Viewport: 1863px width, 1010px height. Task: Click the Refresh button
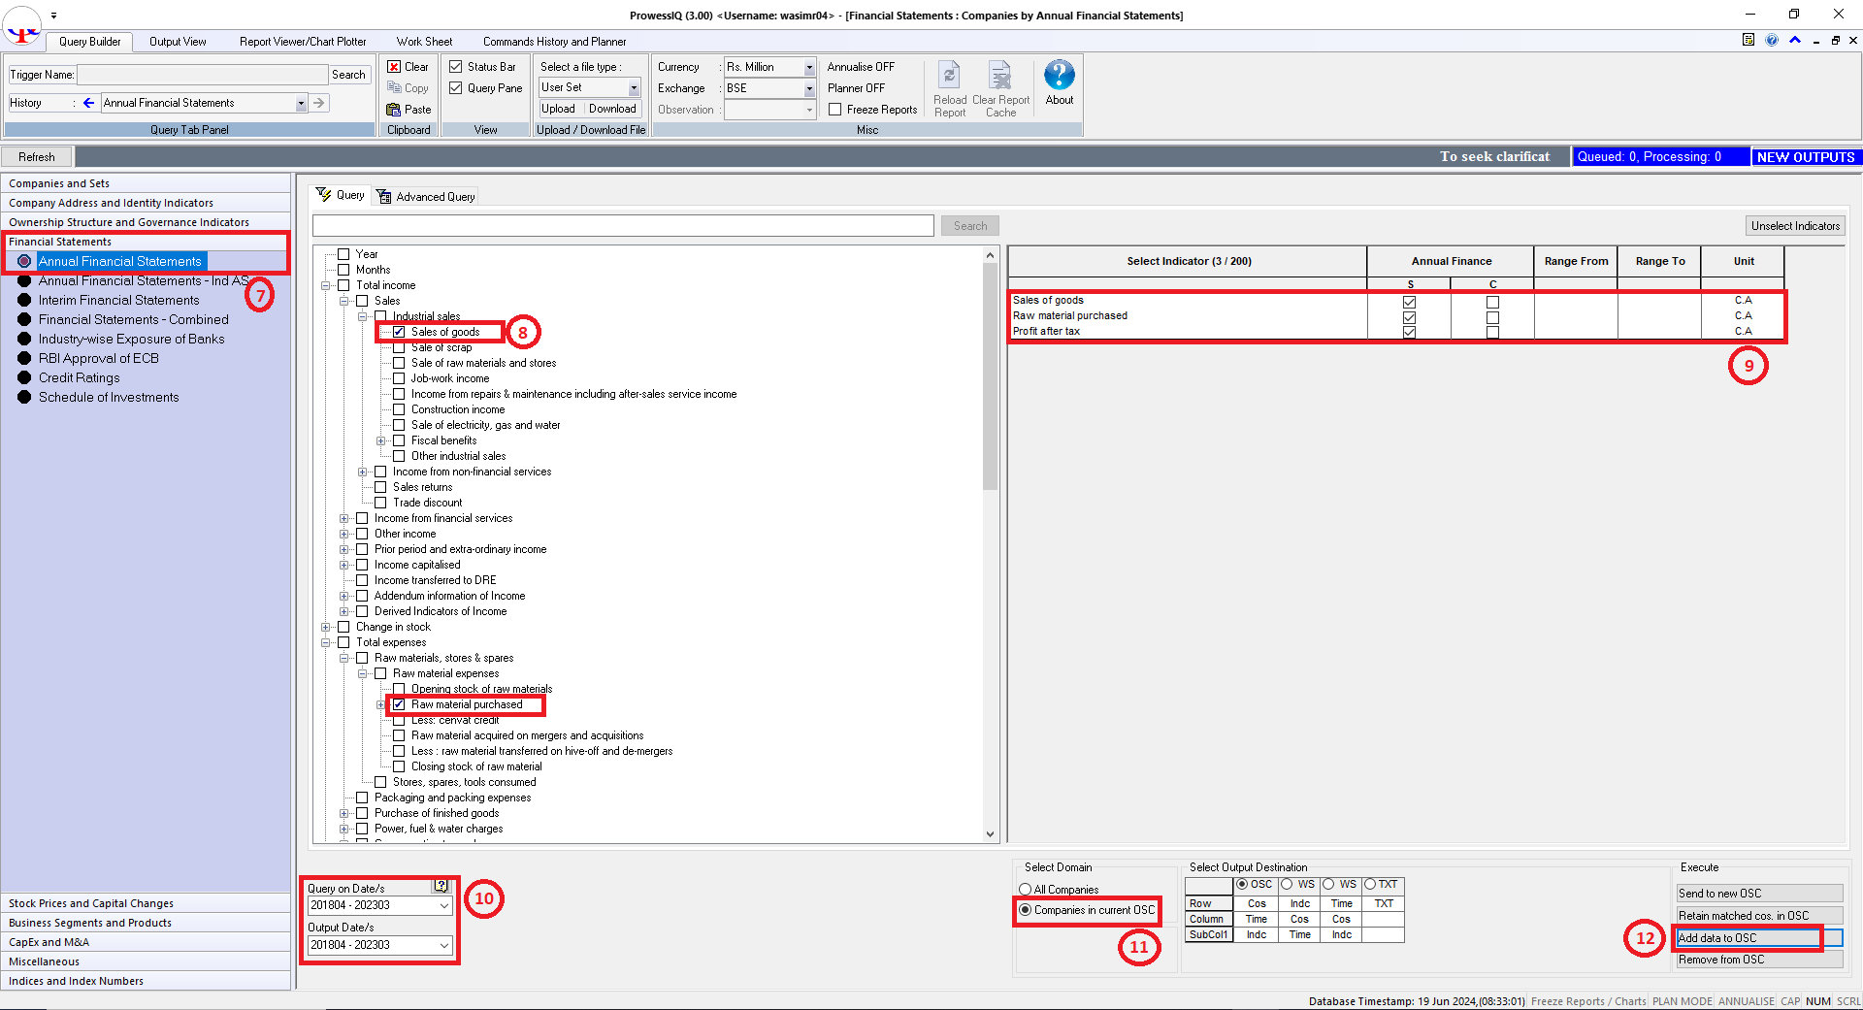point(37,157)
